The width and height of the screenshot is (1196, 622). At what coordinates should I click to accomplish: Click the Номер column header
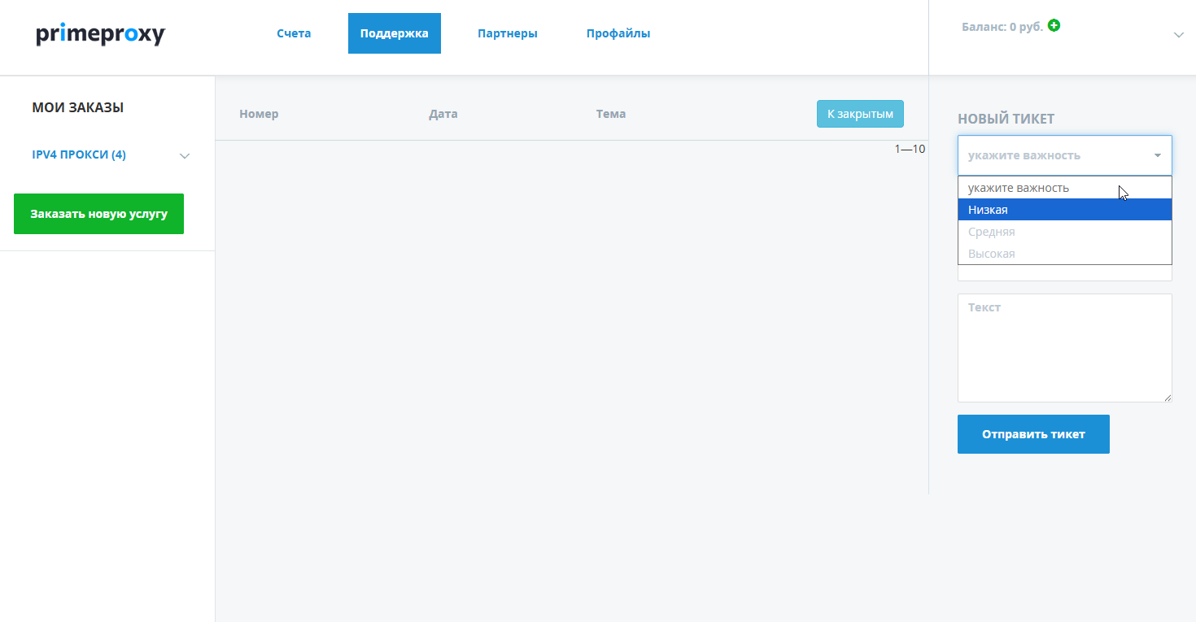[259, 114]
